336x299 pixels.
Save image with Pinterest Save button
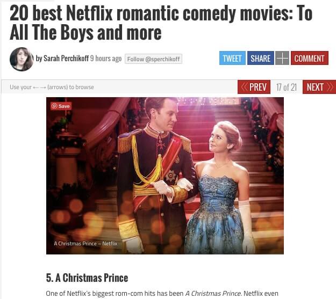coord(61,106)
